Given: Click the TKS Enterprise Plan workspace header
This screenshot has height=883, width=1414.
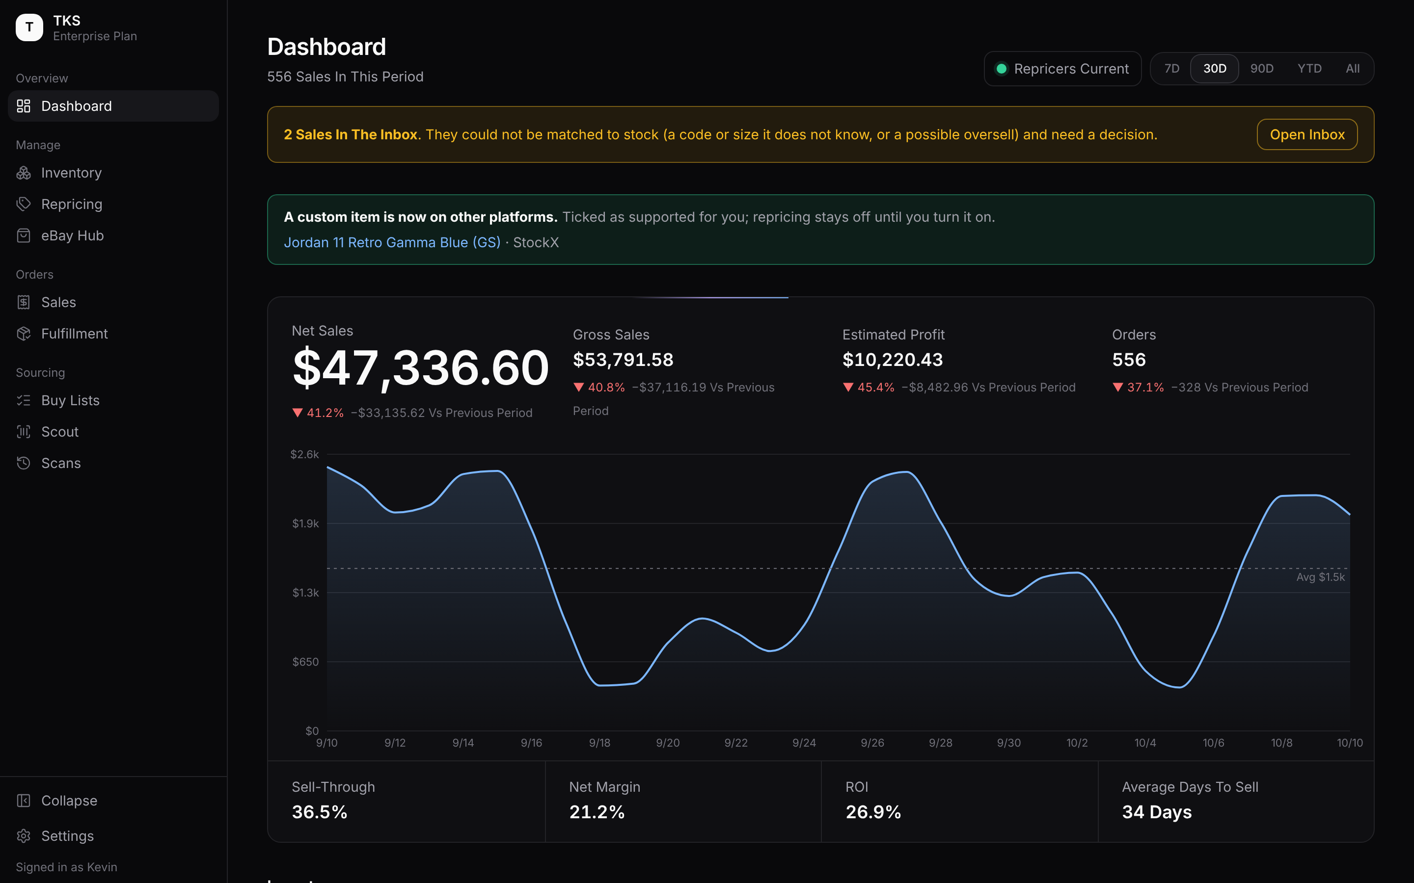Looking at the screenshot, I should pos(76,27).
